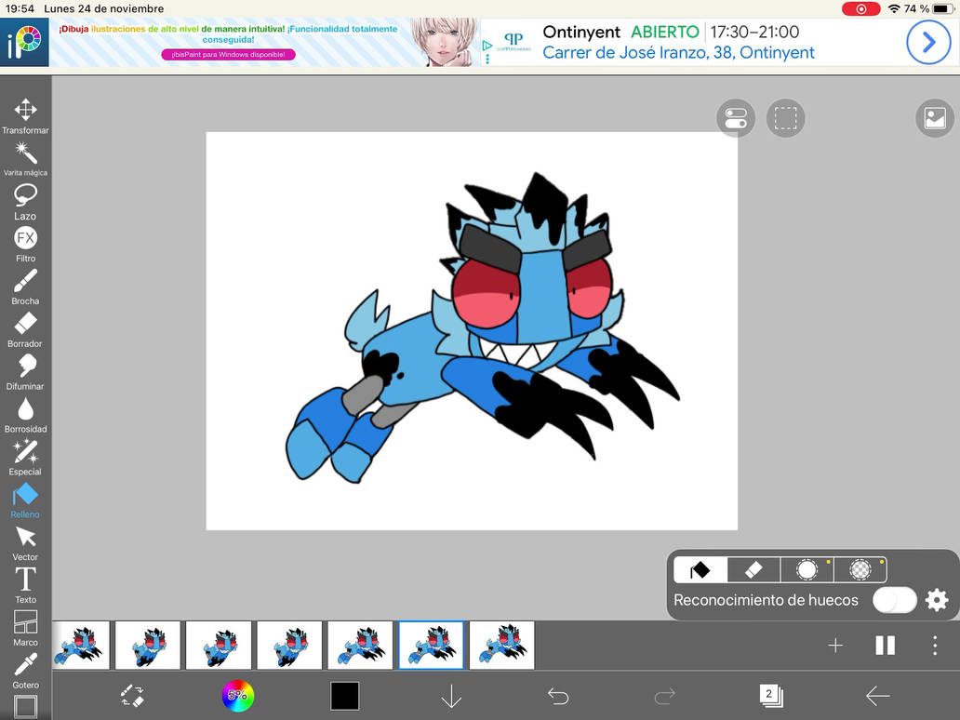
Task: Open the Filtro FX tool
Action: pos(25,245)
